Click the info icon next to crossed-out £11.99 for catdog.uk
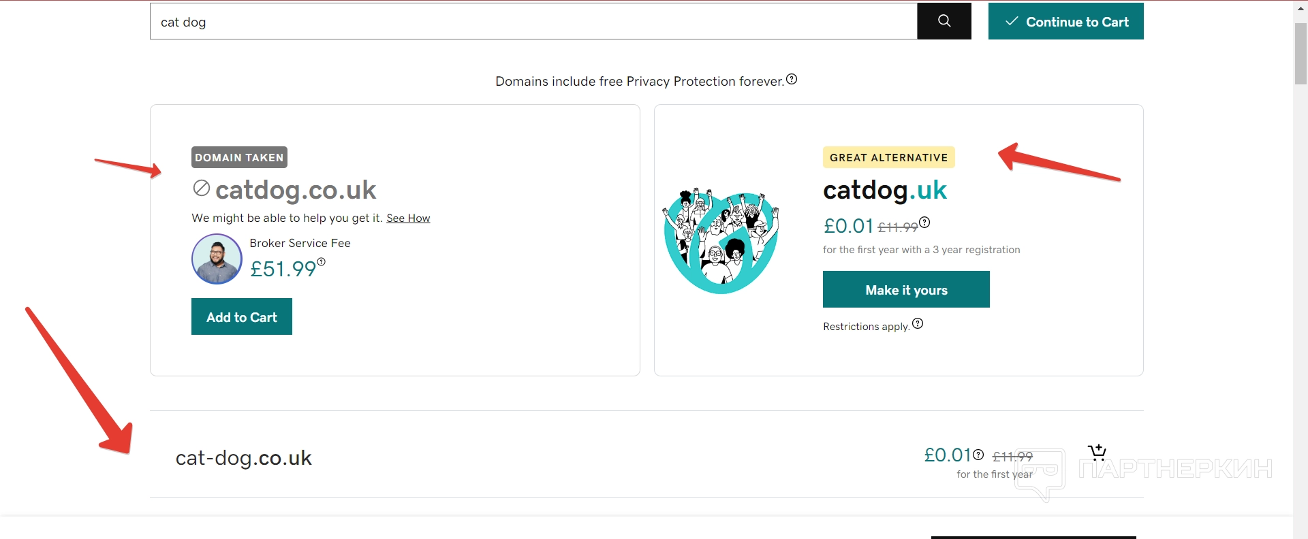 click(924, 223)
